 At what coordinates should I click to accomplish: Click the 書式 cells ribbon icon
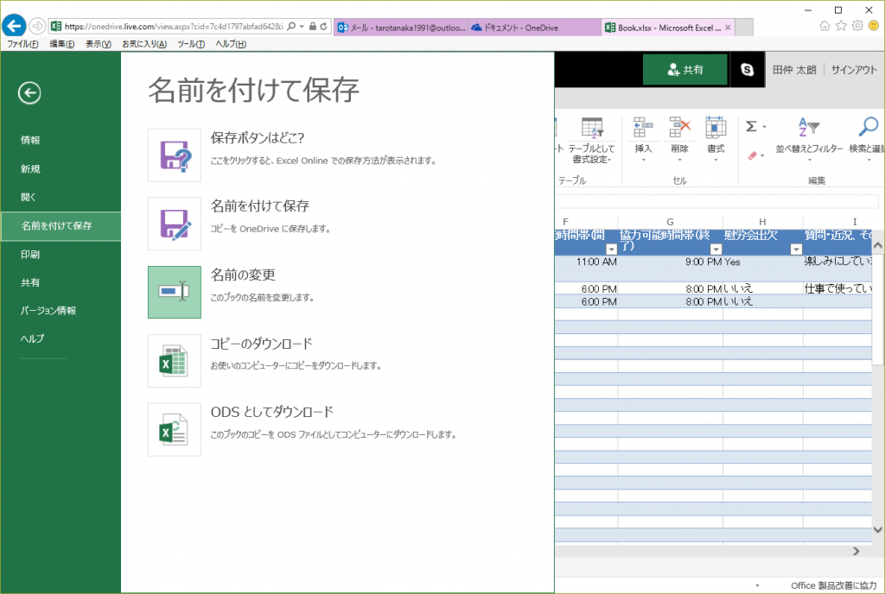[716, 128]
